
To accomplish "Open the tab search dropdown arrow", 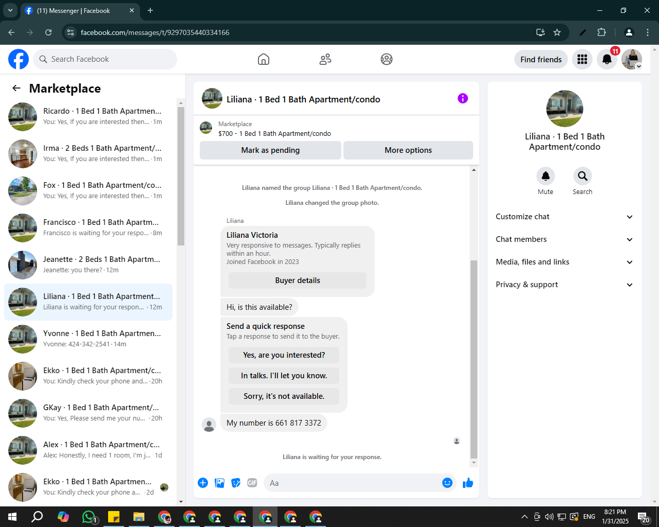I will 10,10.
